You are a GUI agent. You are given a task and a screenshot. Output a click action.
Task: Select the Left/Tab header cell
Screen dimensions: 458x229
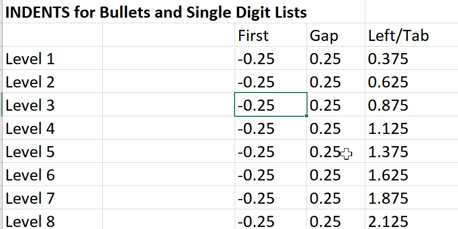411,35
